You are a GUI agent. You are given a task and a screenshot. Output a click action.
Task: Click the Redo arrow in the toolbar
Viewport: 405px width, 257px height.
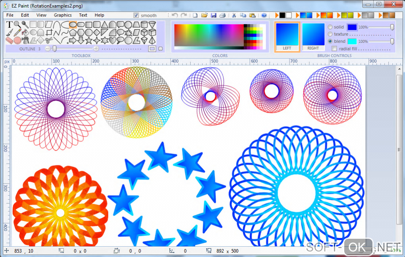[184, 15]
